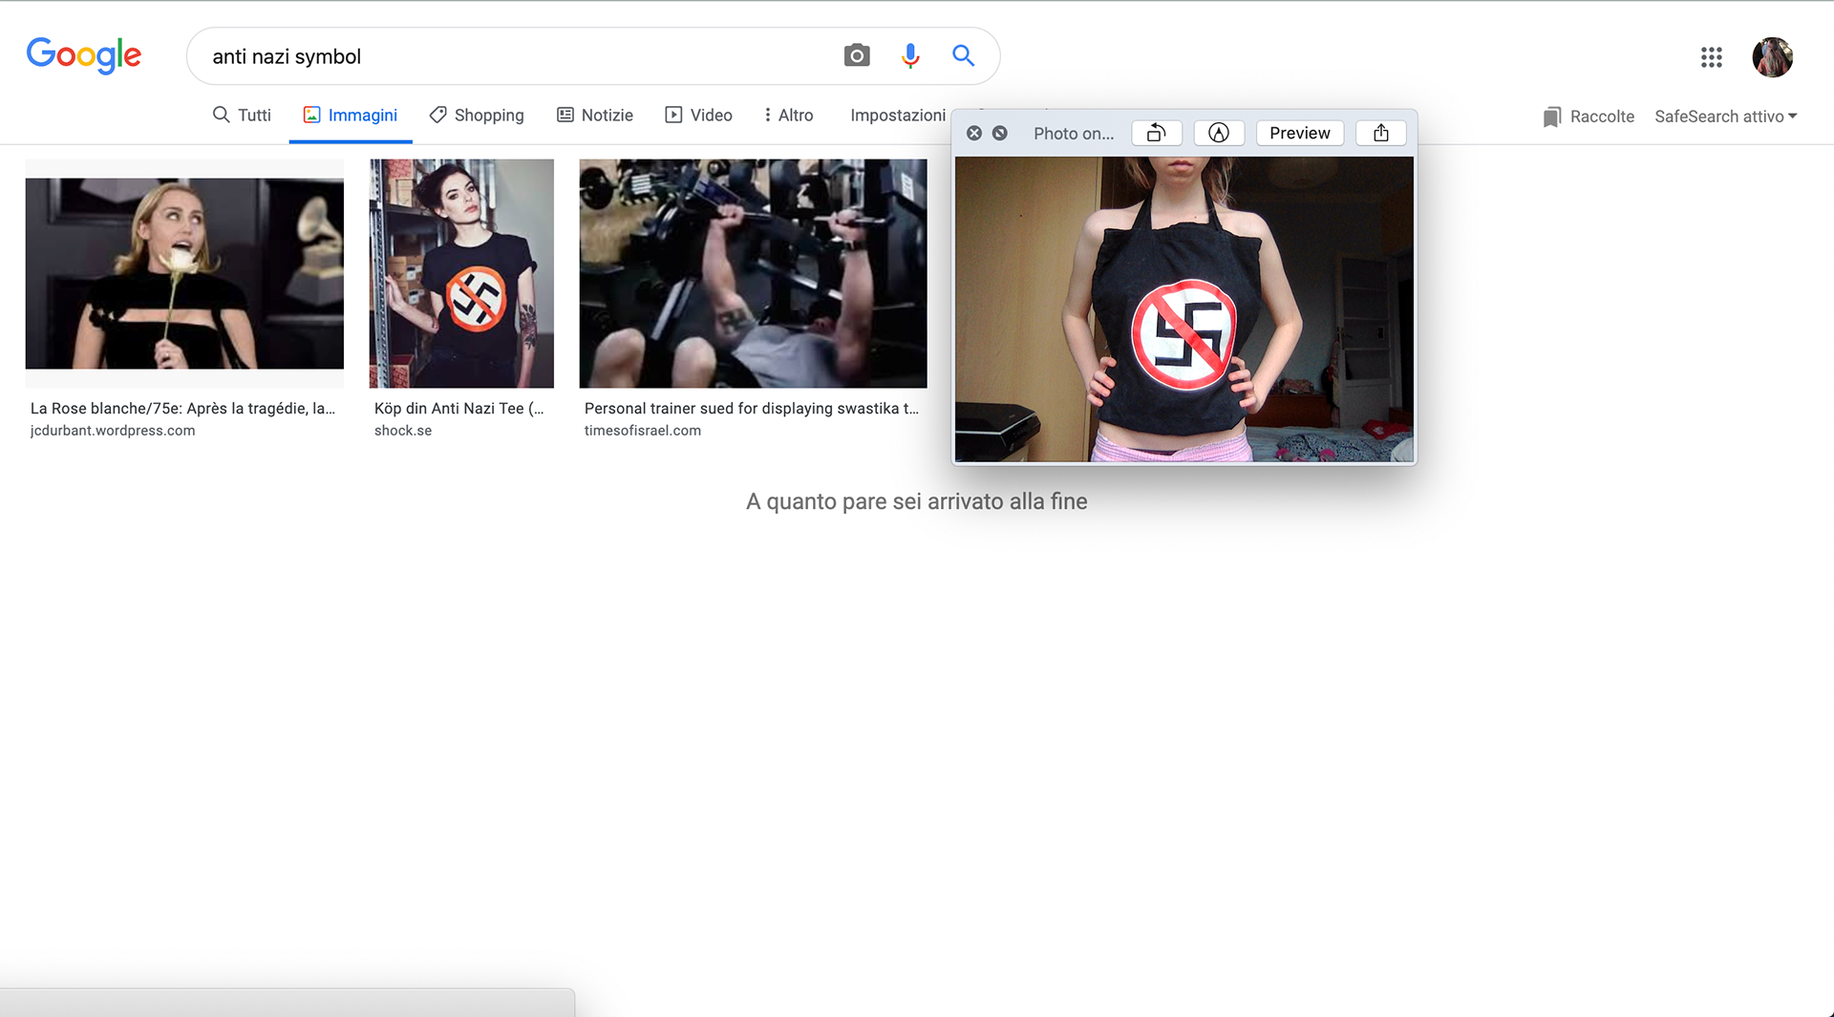Image resolution: width=1834 pixels, height=1017 pixels.
Task: Click Köp din Anti Nazi Tee title
Action: [x=458, y=408]
